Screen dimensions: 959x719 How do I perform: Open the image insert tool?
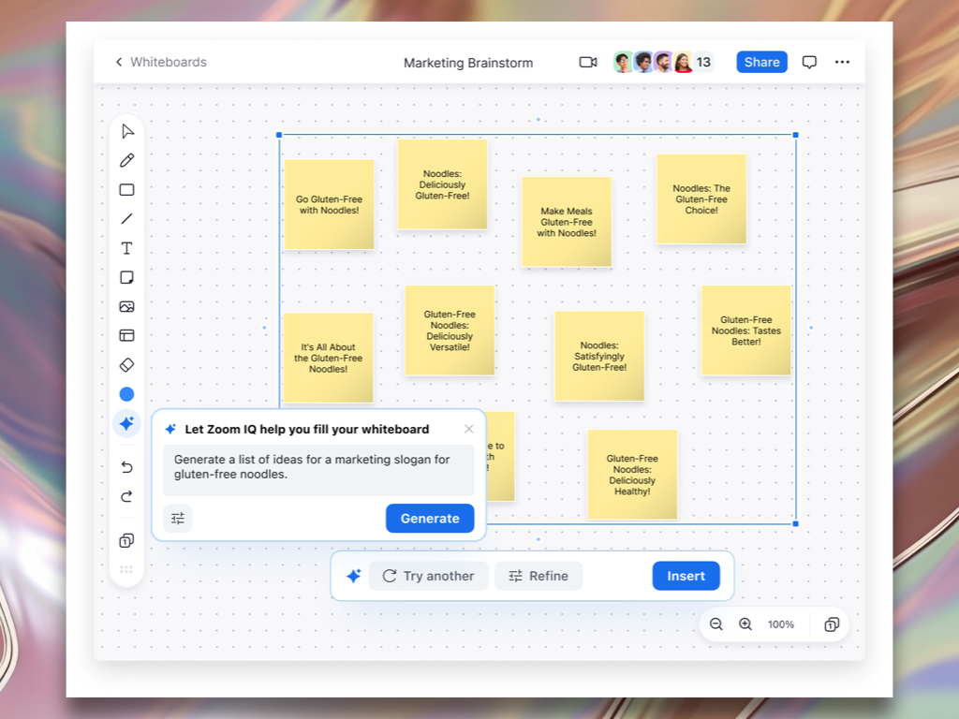(126, 306)
